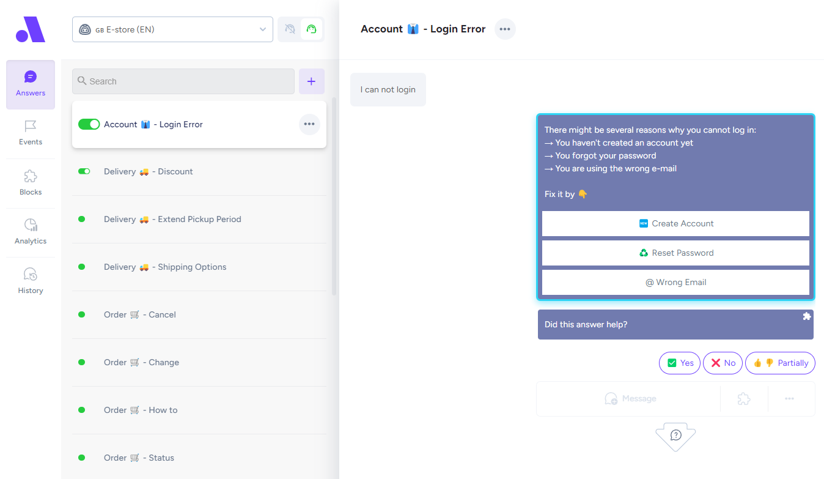Open the Answers section in sidebar
Viewport: 824px width, 479px height.
coord(31,84)
